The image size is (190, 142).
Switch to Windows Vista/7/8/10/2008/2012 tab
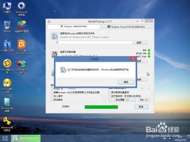click(126, 27)
